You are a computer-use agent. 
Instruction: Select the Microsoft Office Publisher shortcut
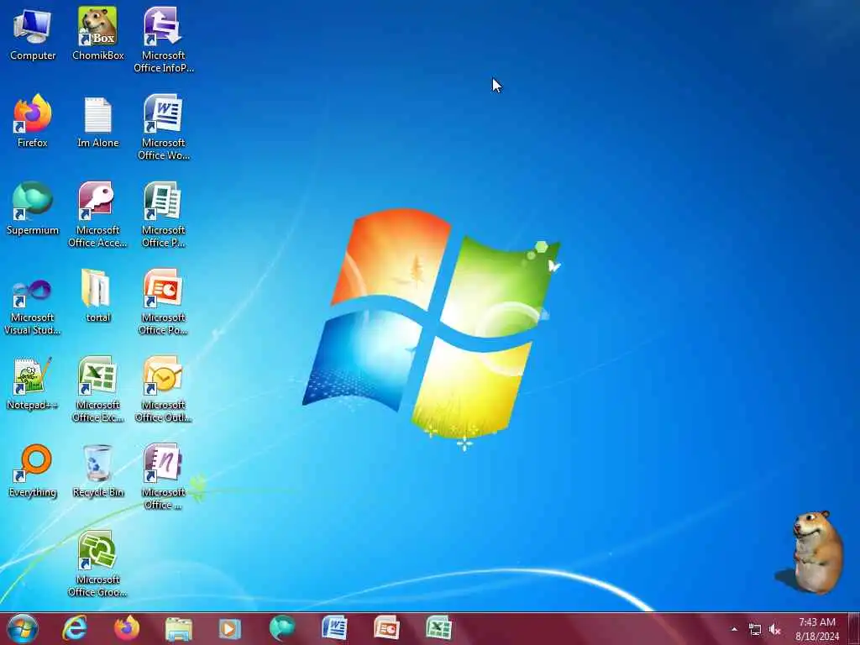(x=163, y=214)
